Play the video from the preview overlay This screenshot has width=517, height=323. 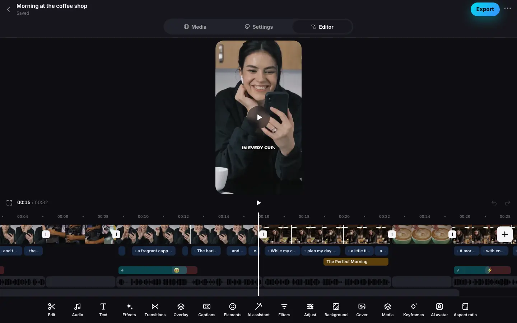coord(258,117)
